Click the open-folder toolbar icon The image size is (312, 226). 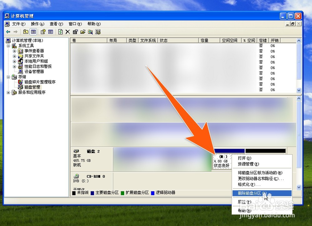pos(83,32)
